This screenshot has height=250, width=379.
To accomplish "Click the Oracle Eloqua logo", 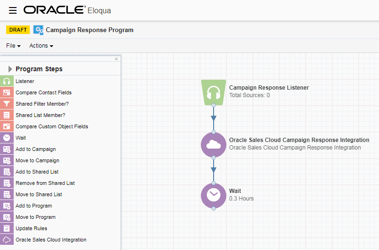I will [x=67, y=10].
